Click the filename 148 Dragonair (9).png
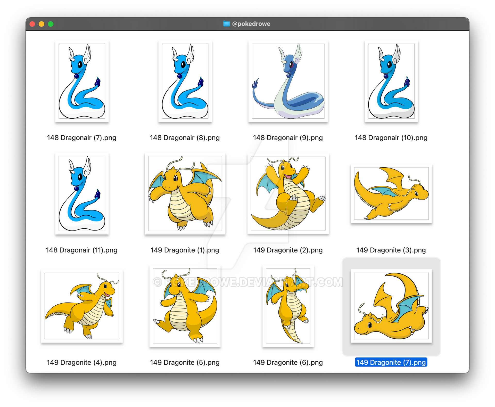Screen dimensions: 495x407 (x=288, y=138)
